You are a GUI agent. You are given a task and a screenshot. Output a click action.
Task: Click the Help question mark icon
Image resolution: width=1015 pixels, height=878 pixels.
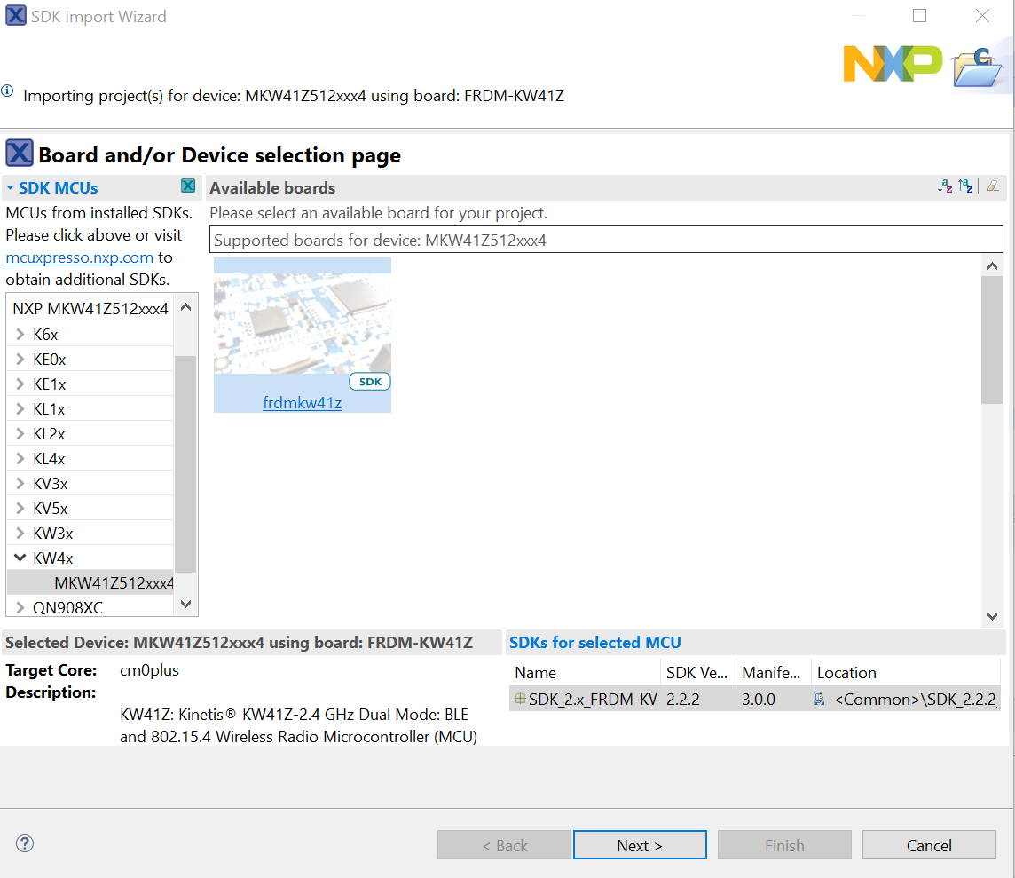click(24, 844)
